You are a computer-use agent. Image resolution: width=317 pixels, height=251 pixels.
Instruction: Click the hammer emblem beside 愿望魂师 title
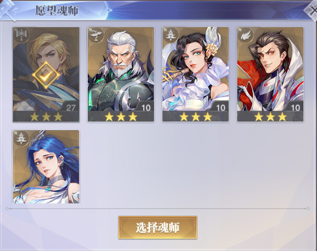point(8,10)
